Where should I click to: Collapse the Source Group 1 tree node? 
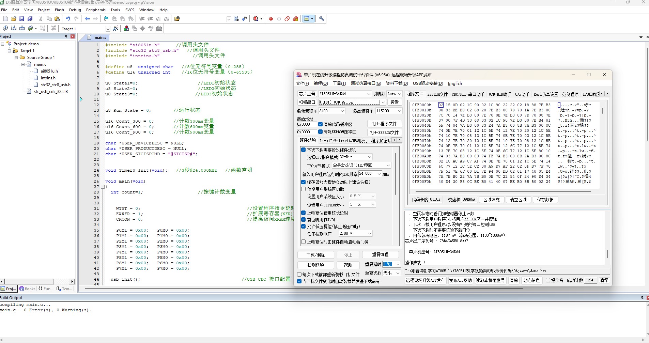(16, 58)
